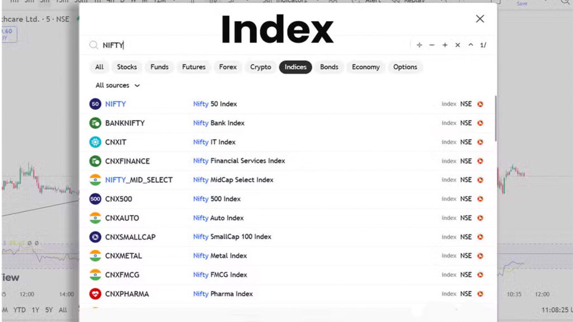
Task: Click the NSE exchange icon in BANKNIFTY row
Action: coord(480,123)
